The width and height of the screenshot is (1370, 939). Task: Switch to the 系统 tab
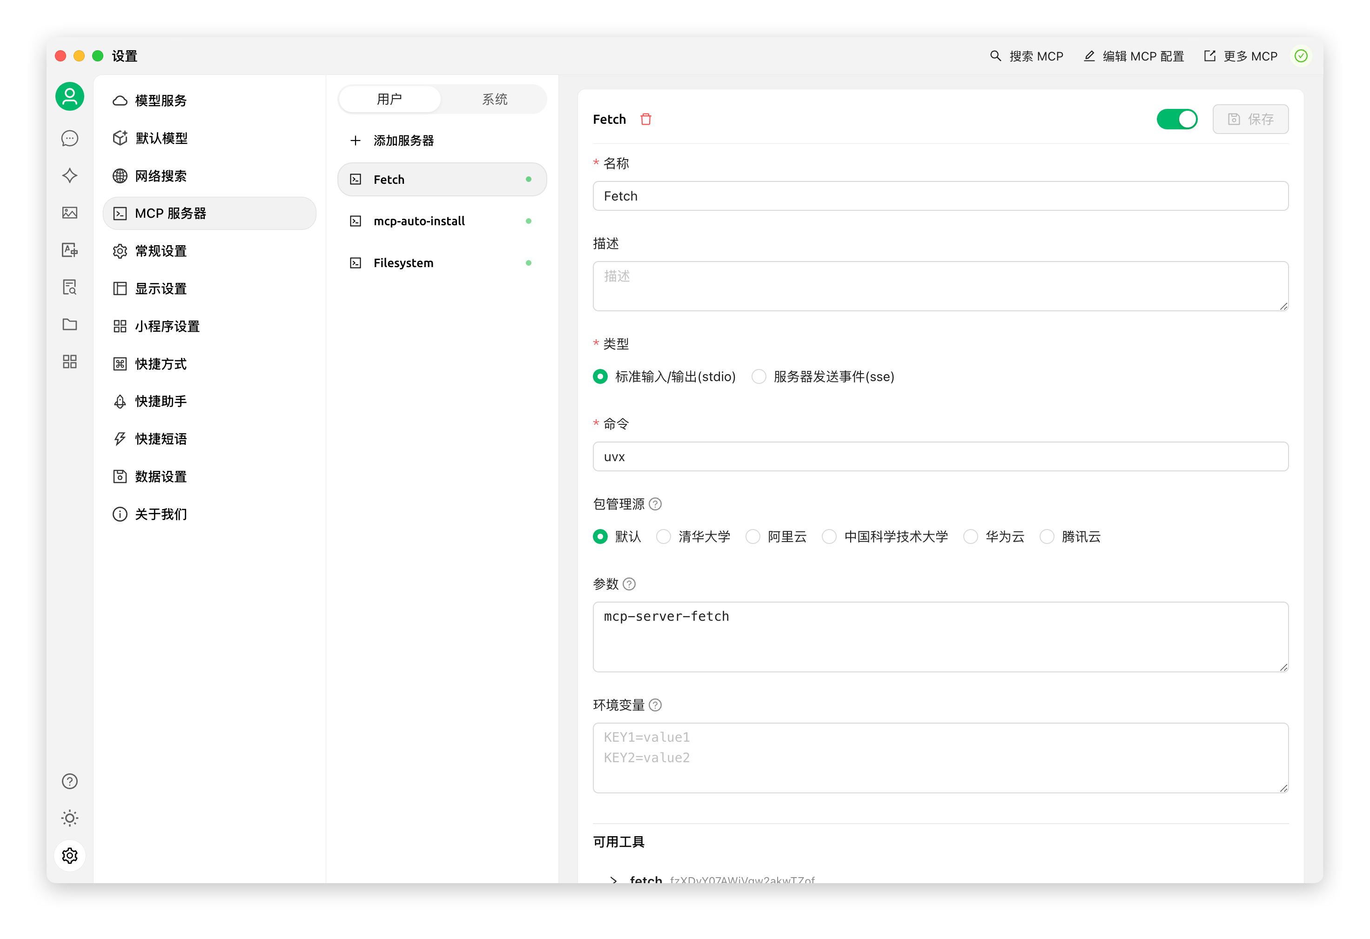point(494,99)
